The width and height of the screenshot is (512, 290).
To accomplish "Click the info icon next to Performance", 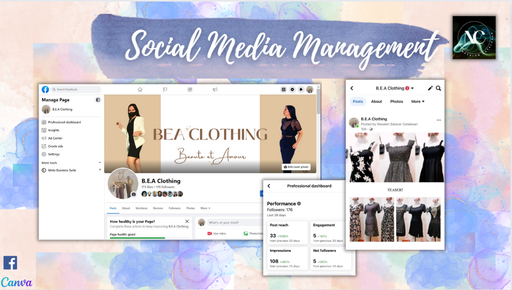I will tap(299, 203).
